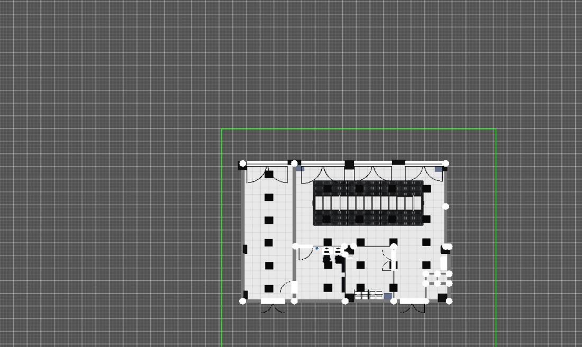The image size is (582, 347).
Task: Click the double door at top of left room
Action: tap(267, 173)
